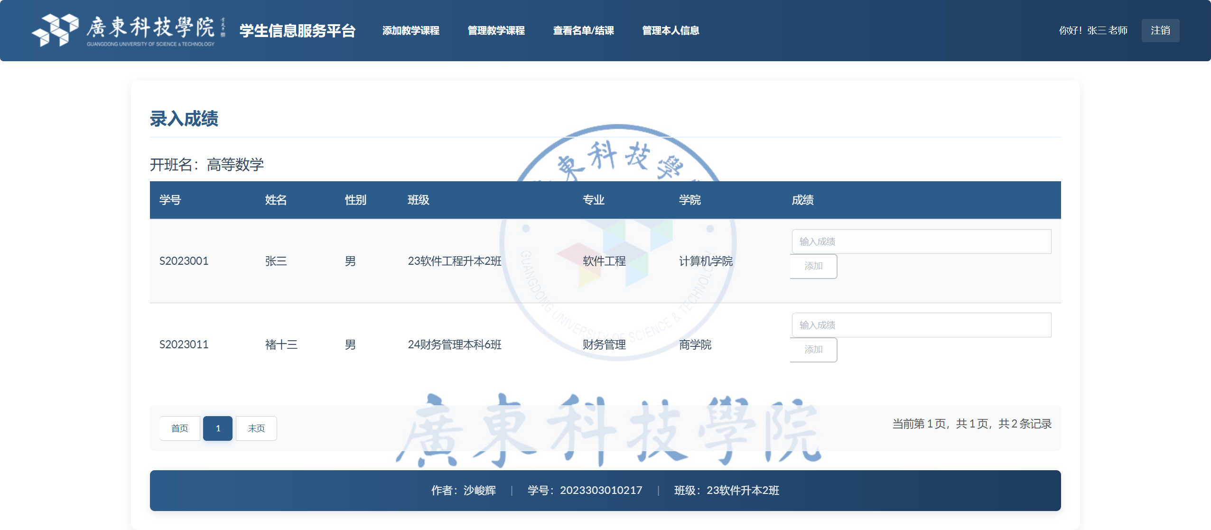Open 管理教学课程 menu item
The image size is (1211, 530).
(496, 30)
